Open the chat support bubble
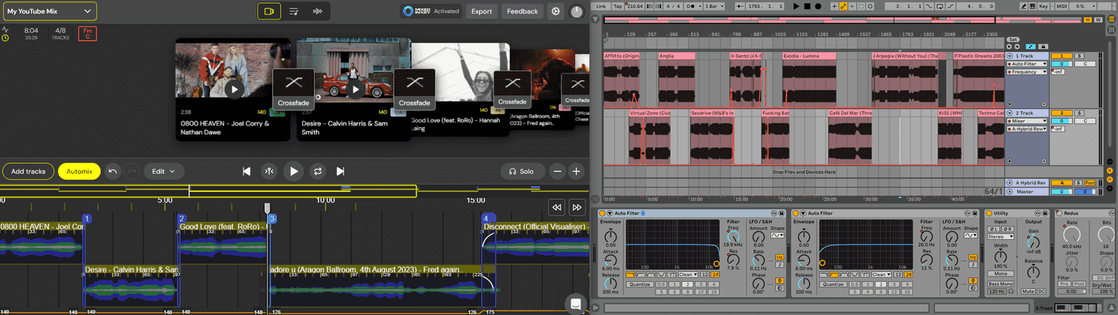The height and width of the screenshot is (315, 1118). coord(575,303)
